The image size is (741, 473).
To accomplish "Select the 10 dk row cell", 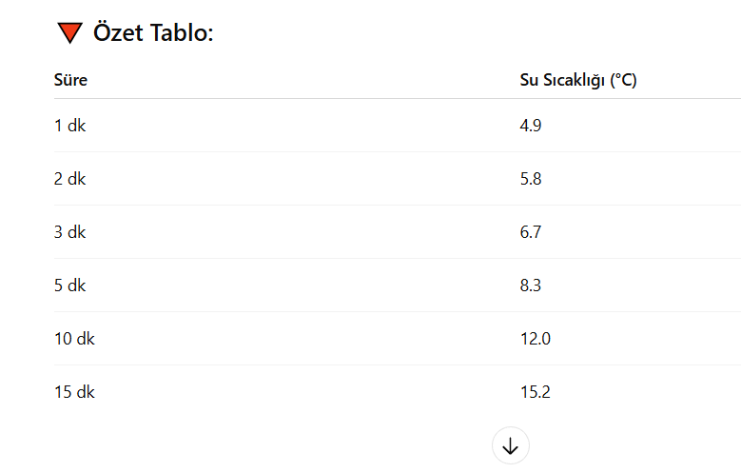I will pyautogui.click(x=74, y=339).
